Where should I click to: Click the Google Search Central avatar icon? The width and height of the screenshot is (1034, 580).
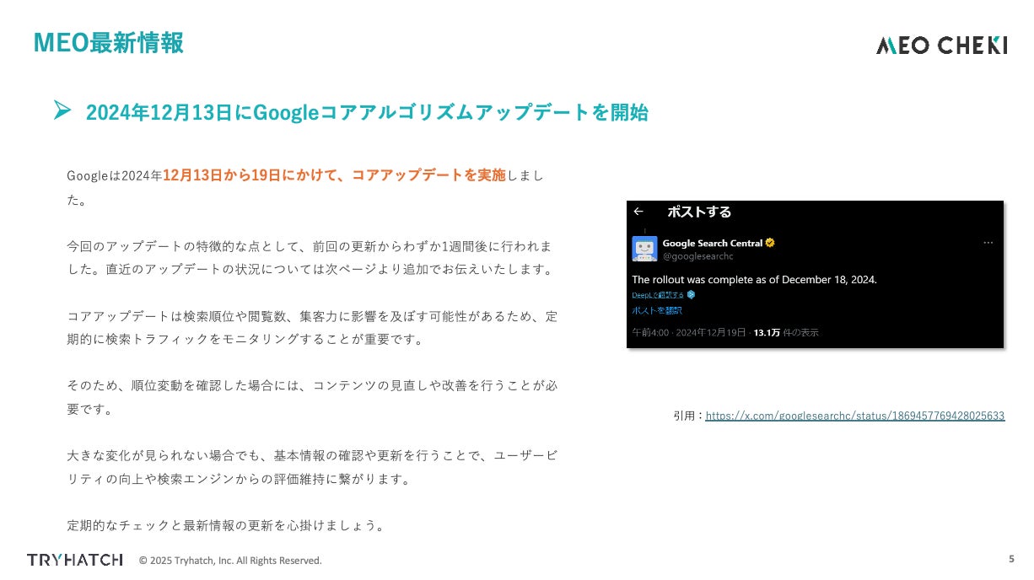pyautogui.click(x=645, y=249)
